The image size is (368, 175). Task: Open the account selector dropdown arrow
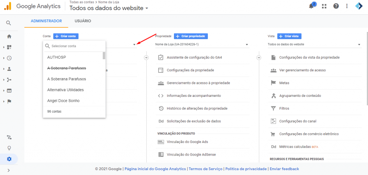coord(134,44)
